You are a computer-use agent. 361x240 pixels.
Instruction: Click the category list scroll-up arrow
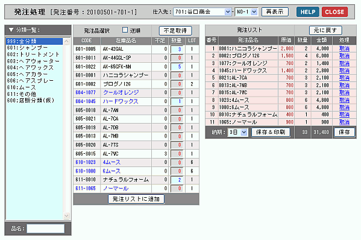pos(66,42)
